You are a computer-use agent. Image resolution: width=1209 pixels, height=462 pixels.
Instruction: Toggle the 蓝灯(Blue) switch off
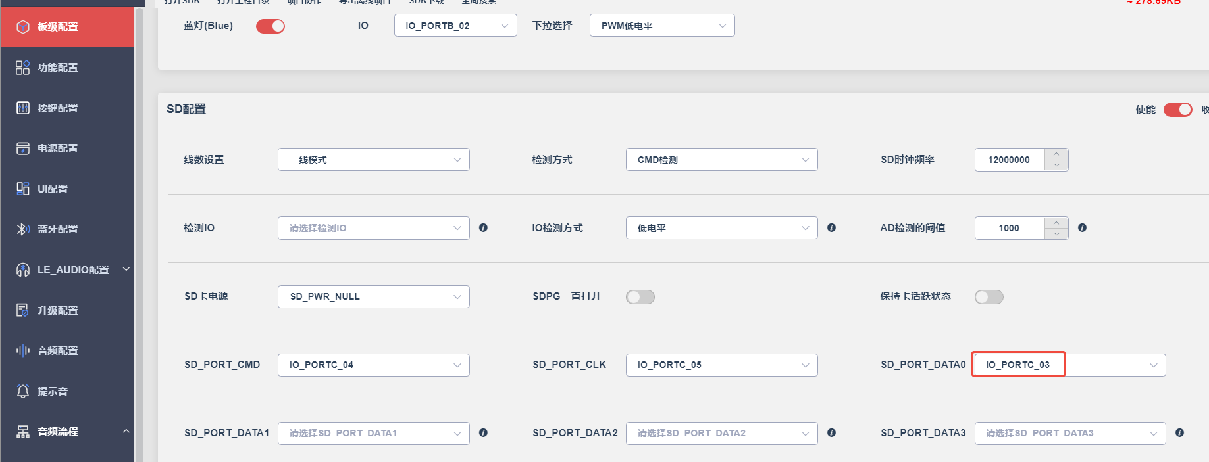tap(270, 26)
